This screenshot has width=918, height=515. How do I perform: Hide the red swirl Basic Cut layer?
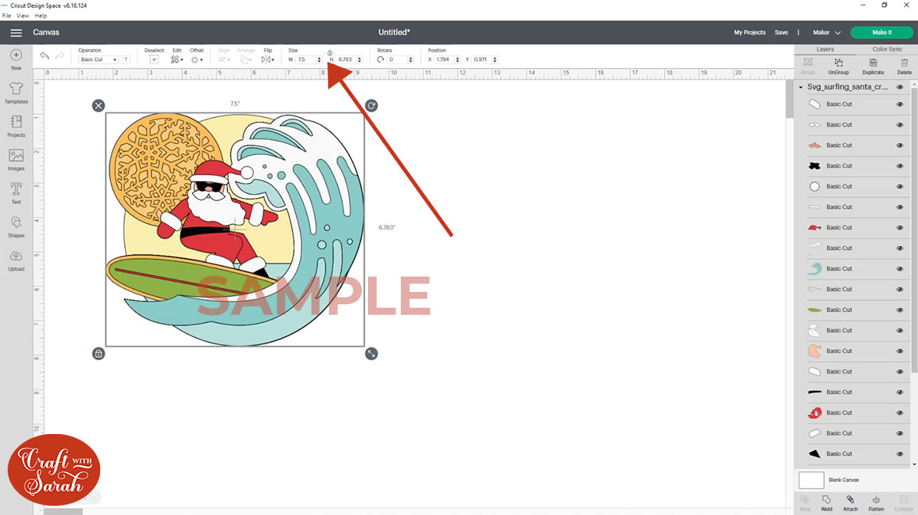[x=900, y=413]
